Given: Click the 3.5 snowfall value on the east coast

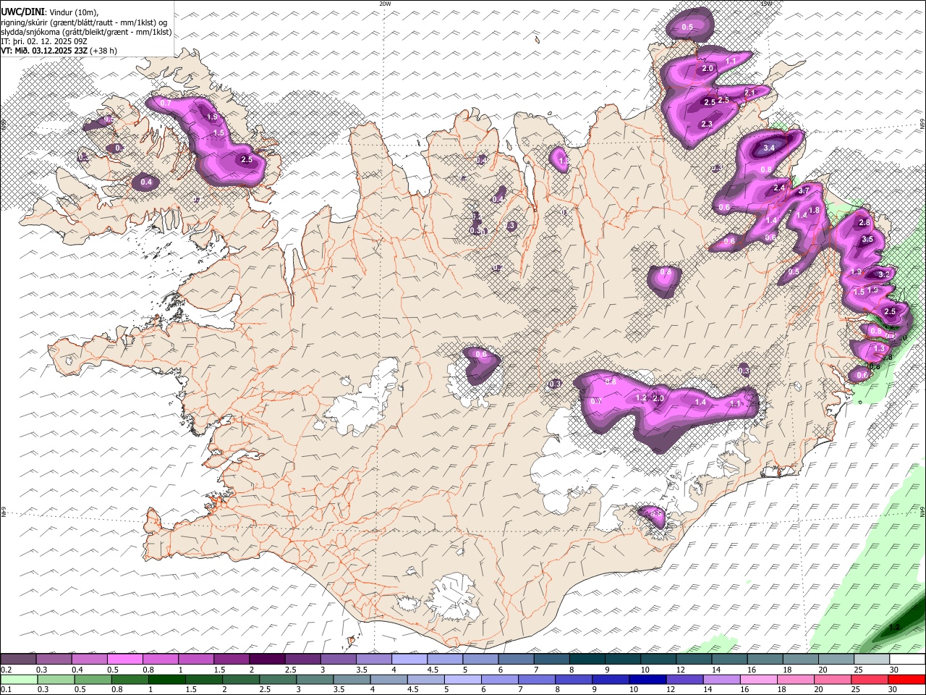Looking at the screenshot, I should [868, 240].
